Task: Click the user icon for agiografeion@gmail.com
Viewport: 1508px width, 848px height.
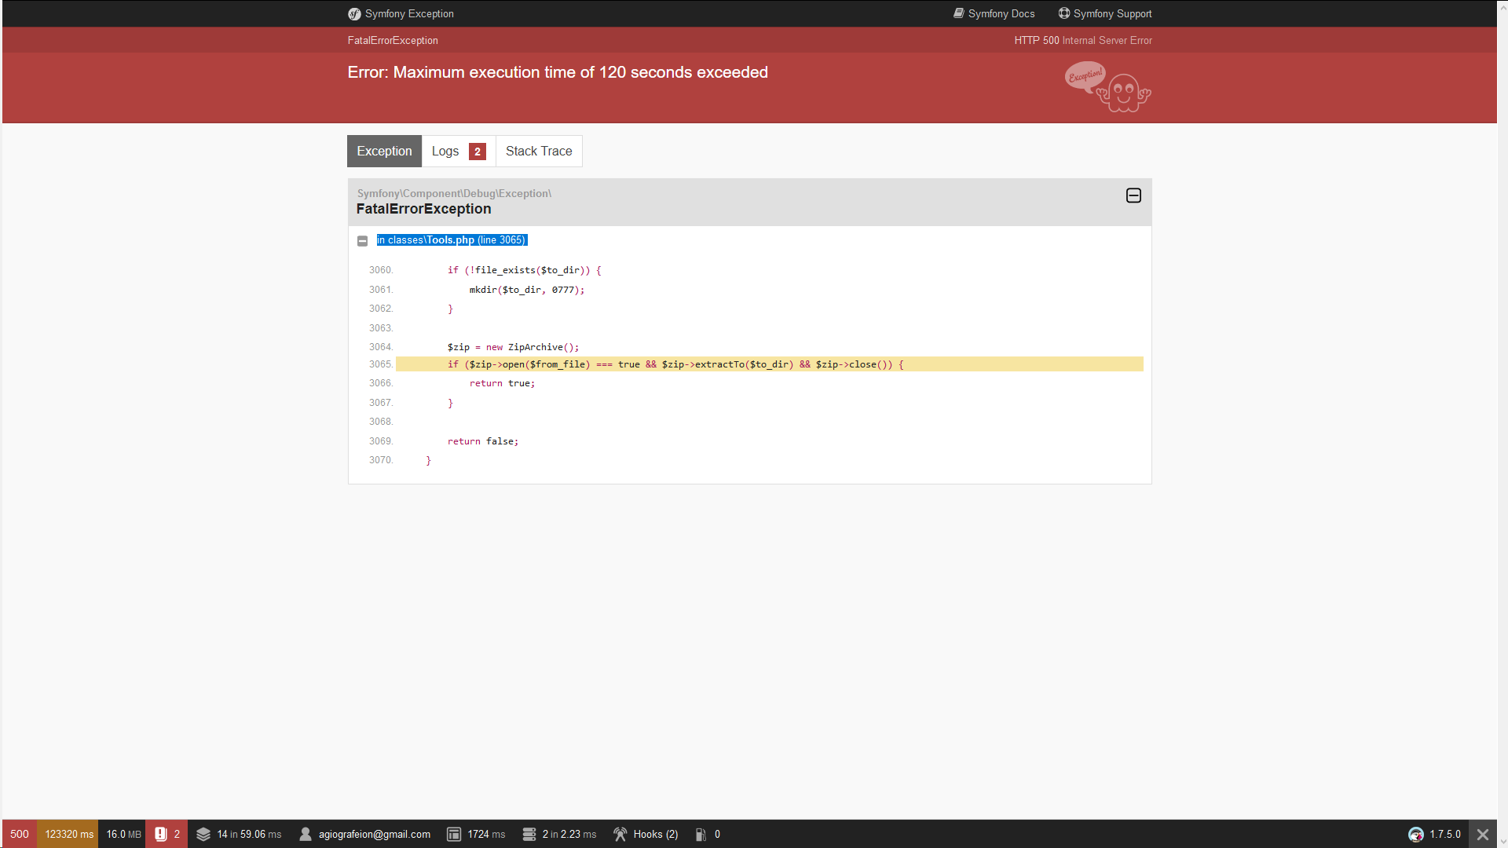Action: 306,834
